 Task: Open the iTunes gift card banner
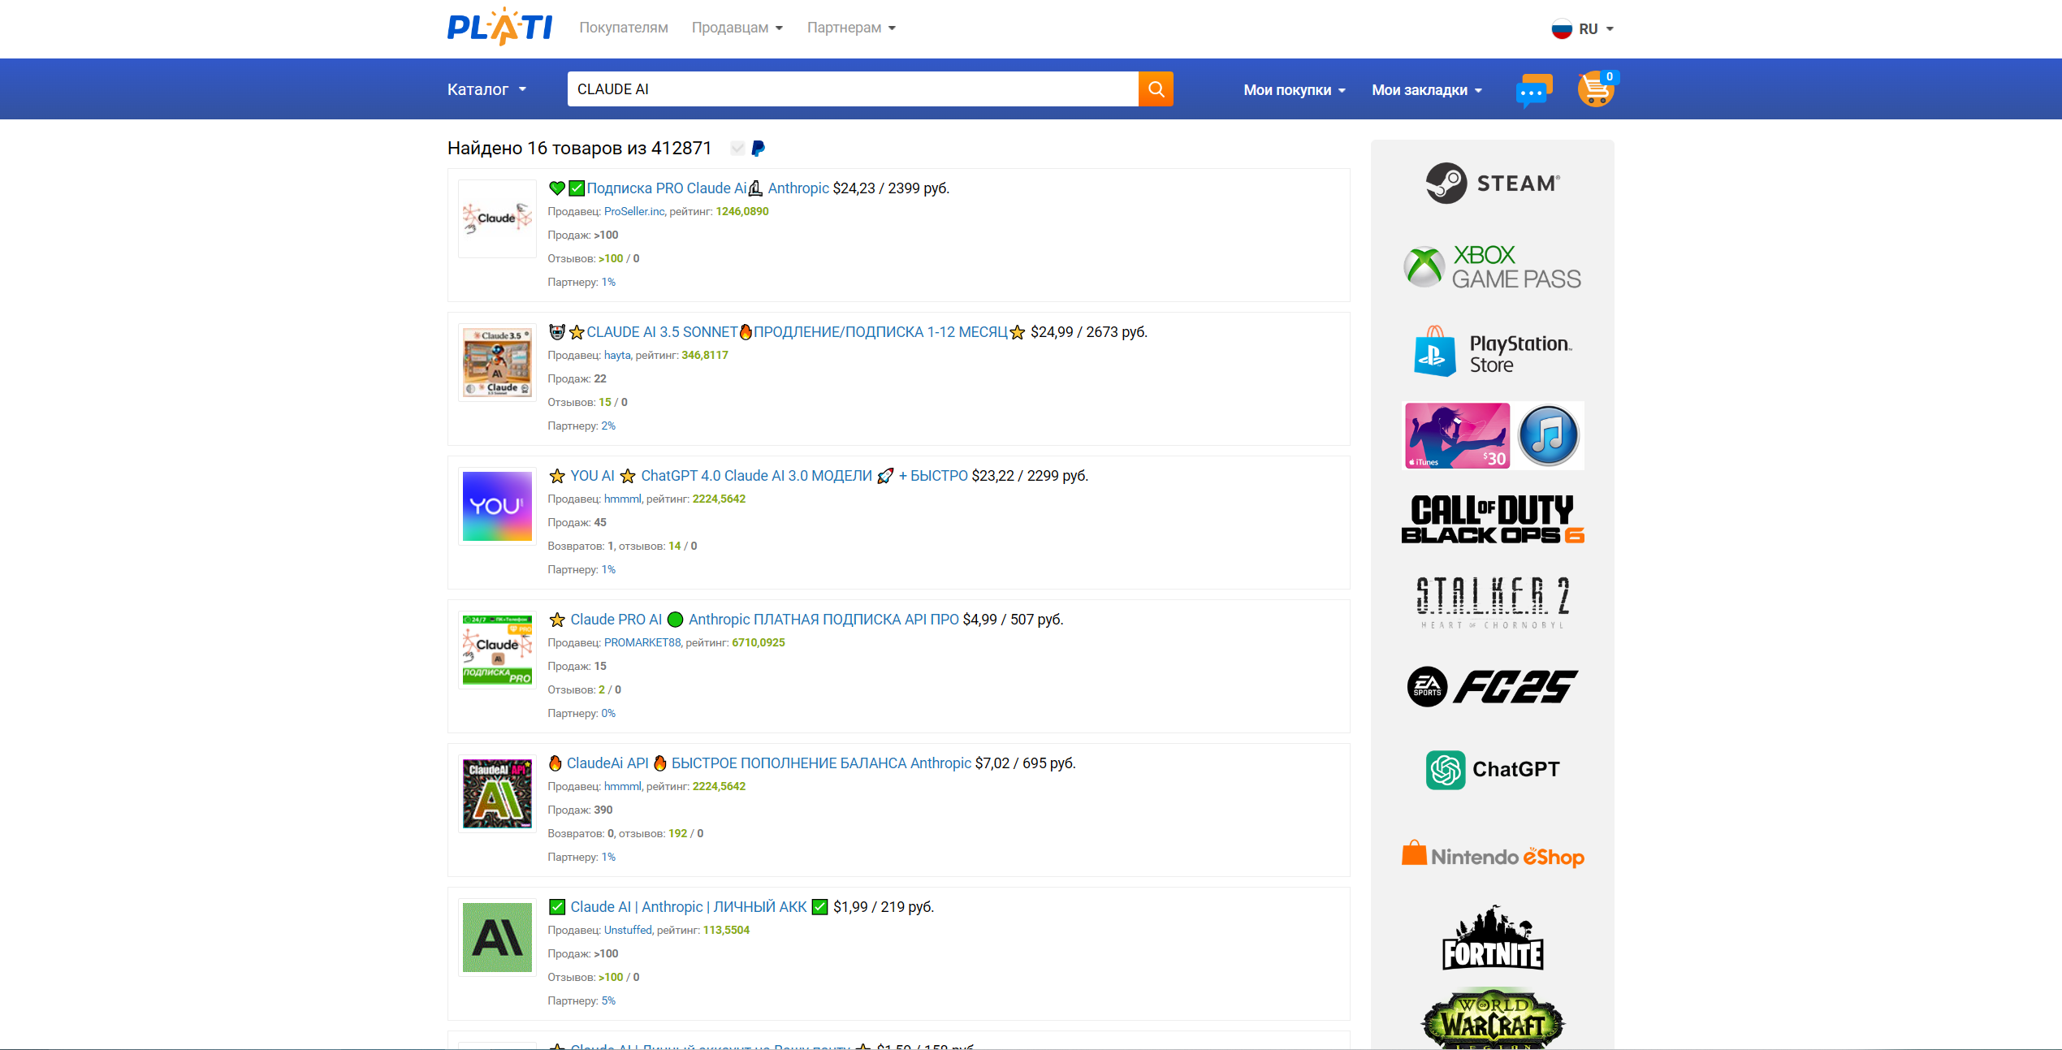(x=1493, y=435)
